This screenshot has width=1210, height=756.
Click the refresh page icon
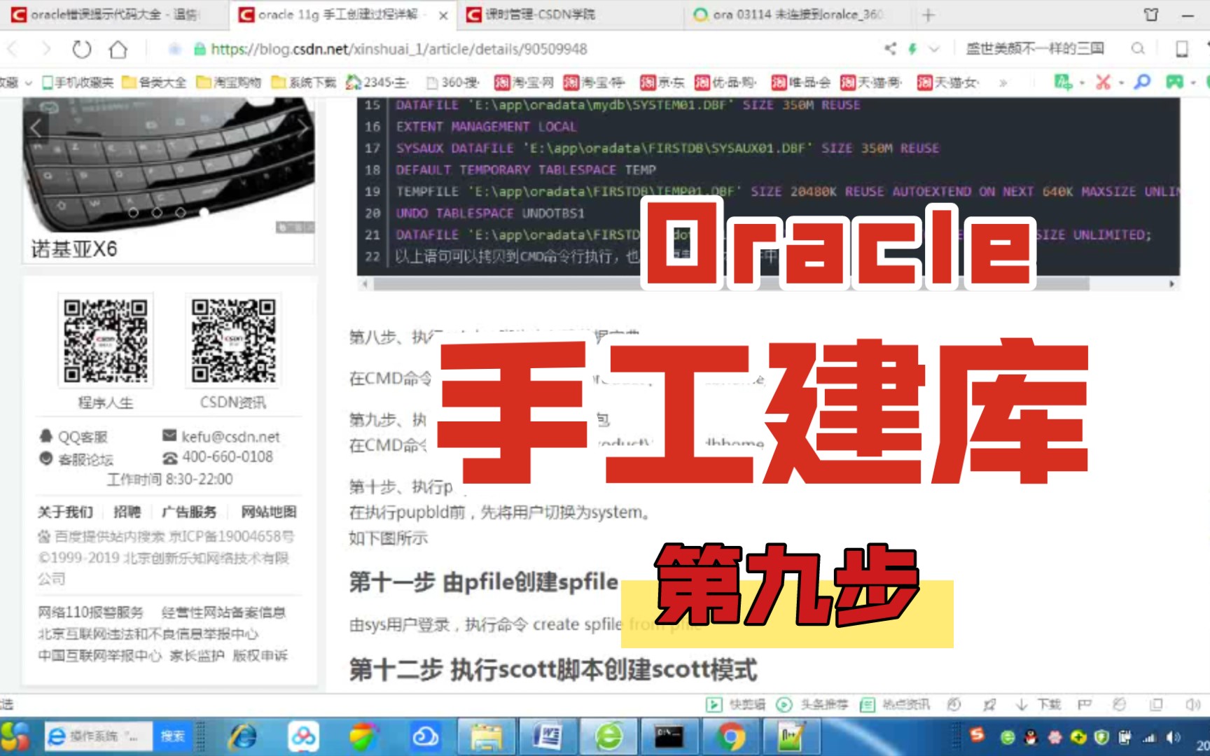tap(82, 49)
